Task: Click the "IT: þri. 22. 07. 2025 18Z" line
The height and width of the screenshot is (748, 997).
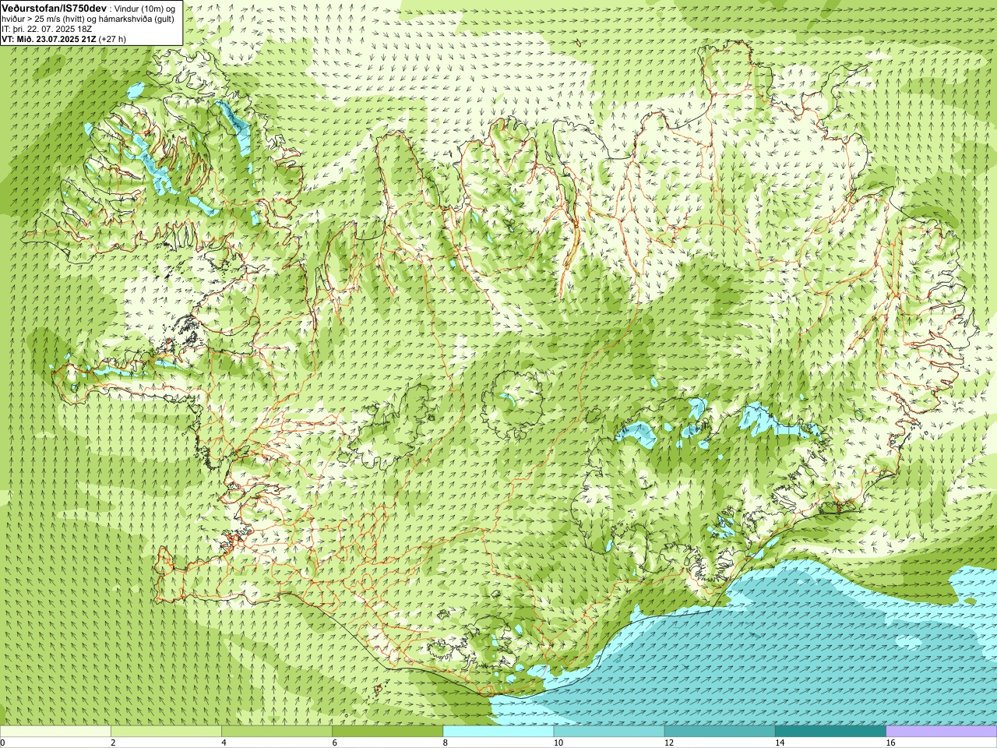Action: coord(47,29)
